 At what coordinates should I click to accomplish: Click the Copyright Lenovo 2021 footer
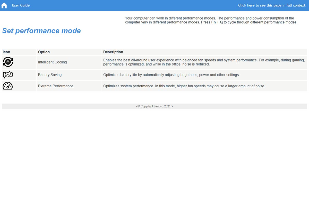(x=154, y=106)
